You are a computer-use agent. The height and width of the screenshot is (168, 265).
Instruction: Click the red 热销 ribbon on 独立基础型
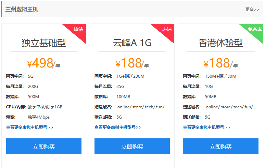point(78,30)
